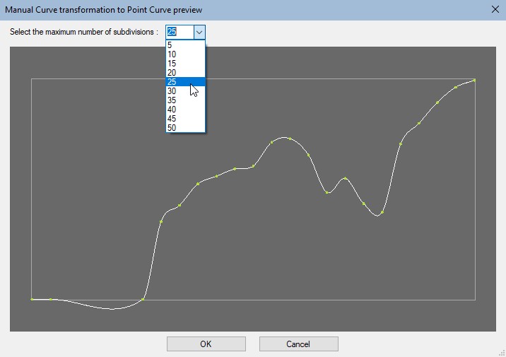This screenshot has height=357, width=506.
Task: Select 20 from the dropdown list
Action: (185, 72)
